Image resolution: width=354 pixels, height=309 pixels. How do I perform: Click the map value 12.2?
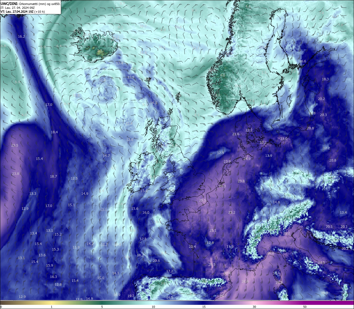(x=326, y=148)
